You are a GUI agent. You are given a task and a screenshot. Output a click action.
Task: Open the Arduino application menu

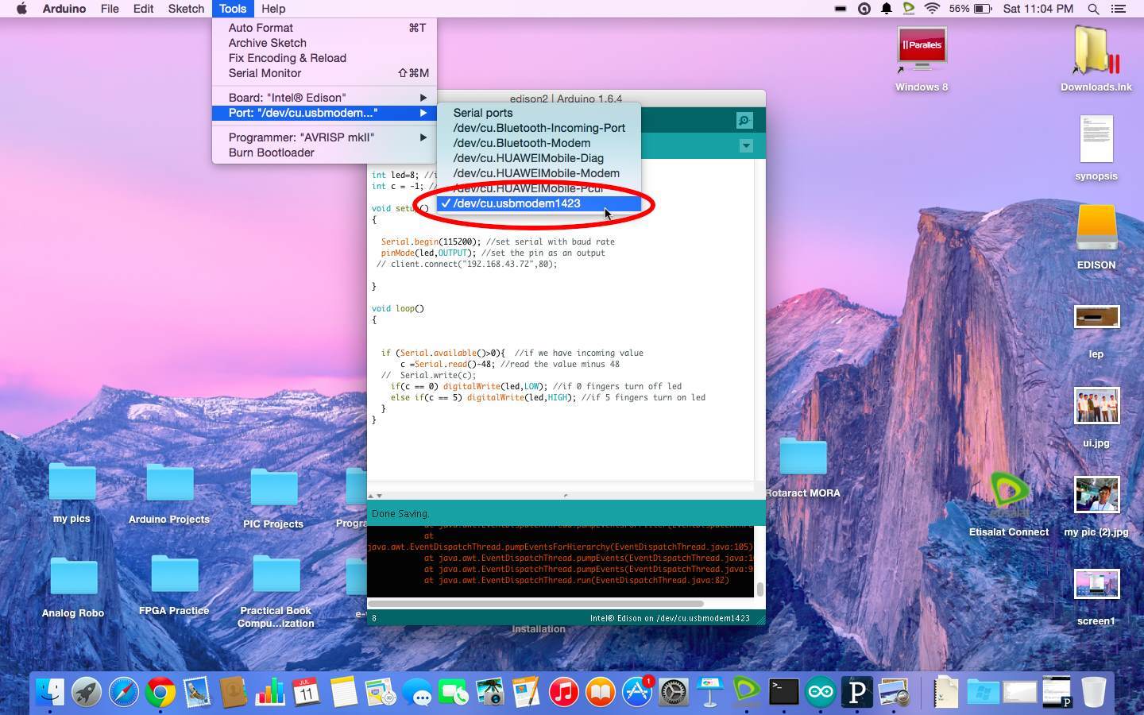[x=64, y=9]
